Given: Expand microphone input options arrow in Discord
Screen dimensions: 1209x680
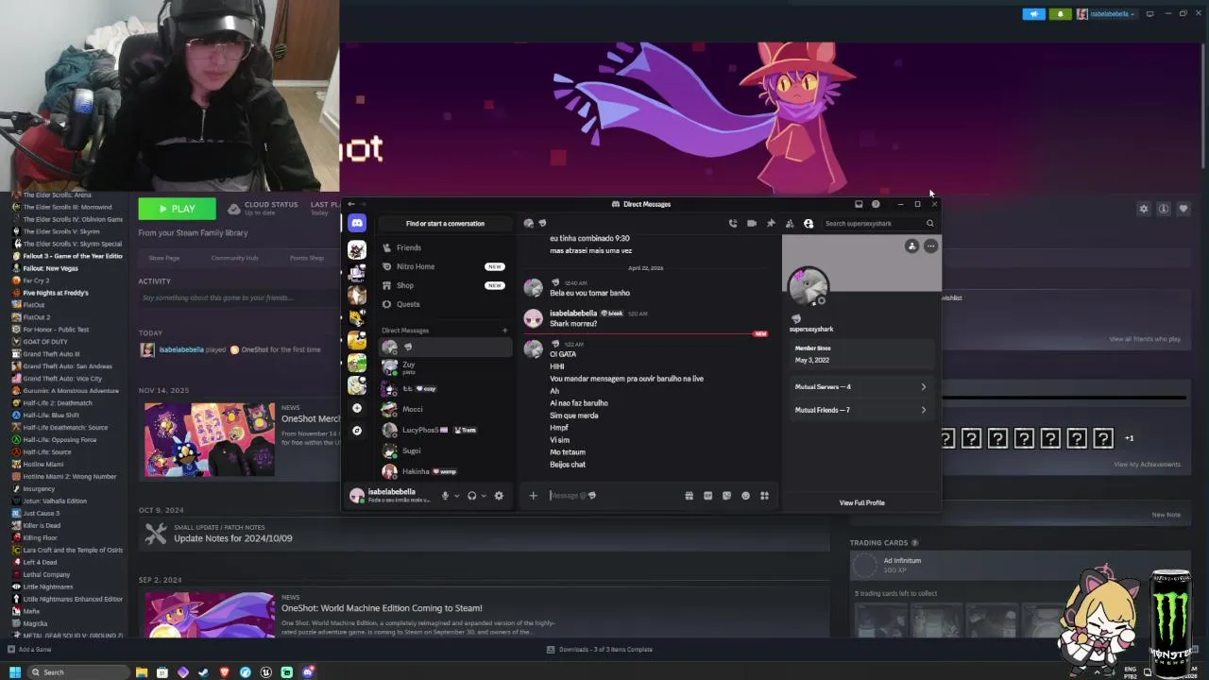Looking at the screenshot, I should (x=457, y=496).
